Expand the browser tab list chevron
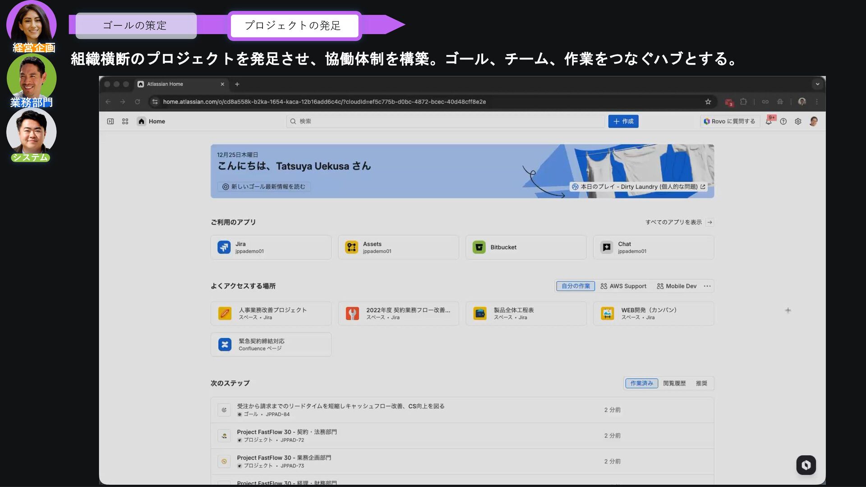866x487 pixels. (x=817, y=84)
